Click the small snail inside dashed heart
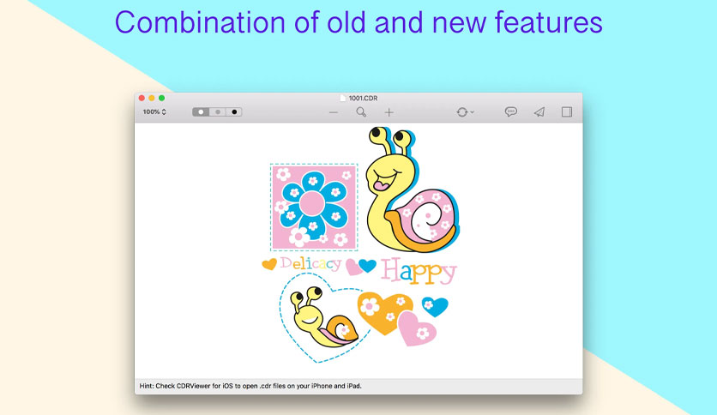Viewport: 717px width, 415px height. [x=325, y=317]
